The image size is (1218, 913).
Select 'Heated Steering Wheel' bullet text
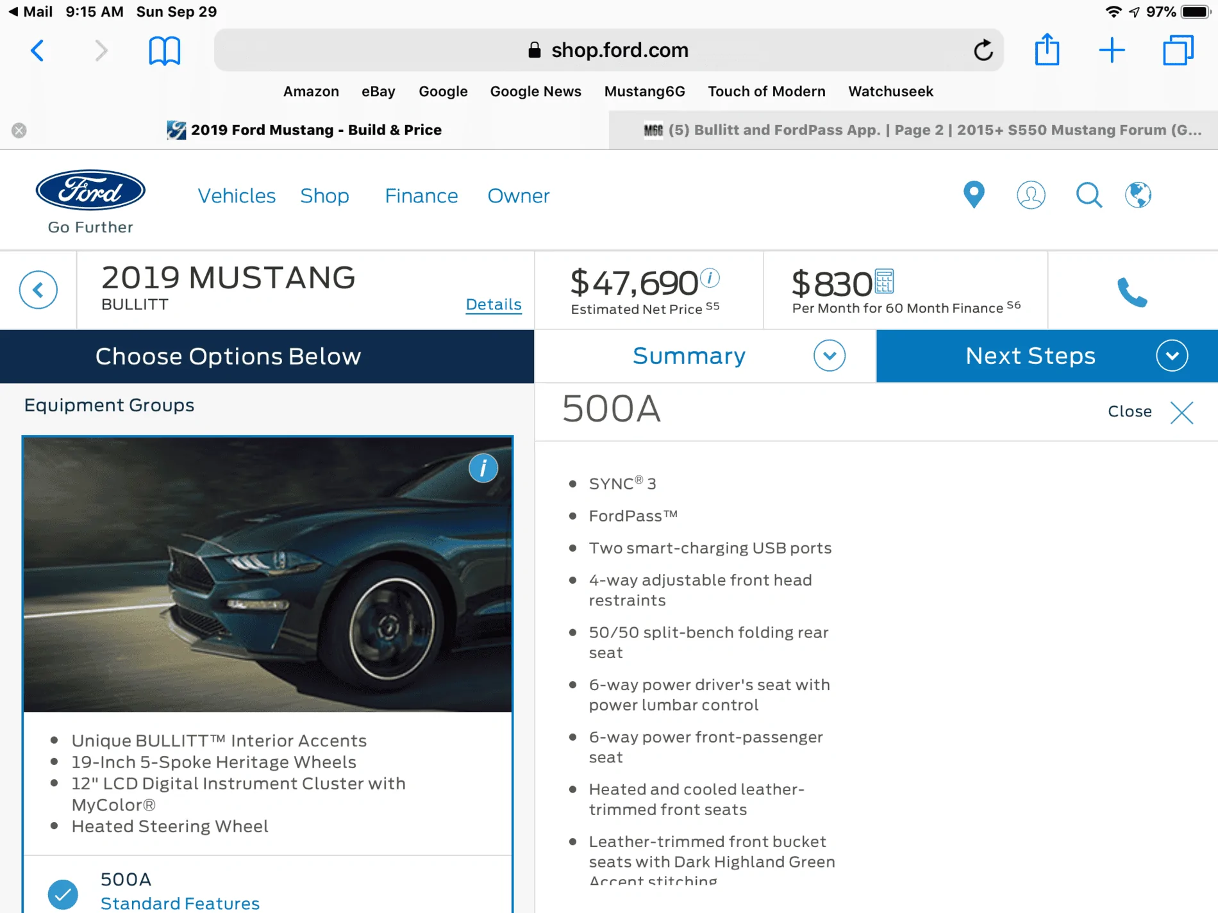click(x=170, y=826)
